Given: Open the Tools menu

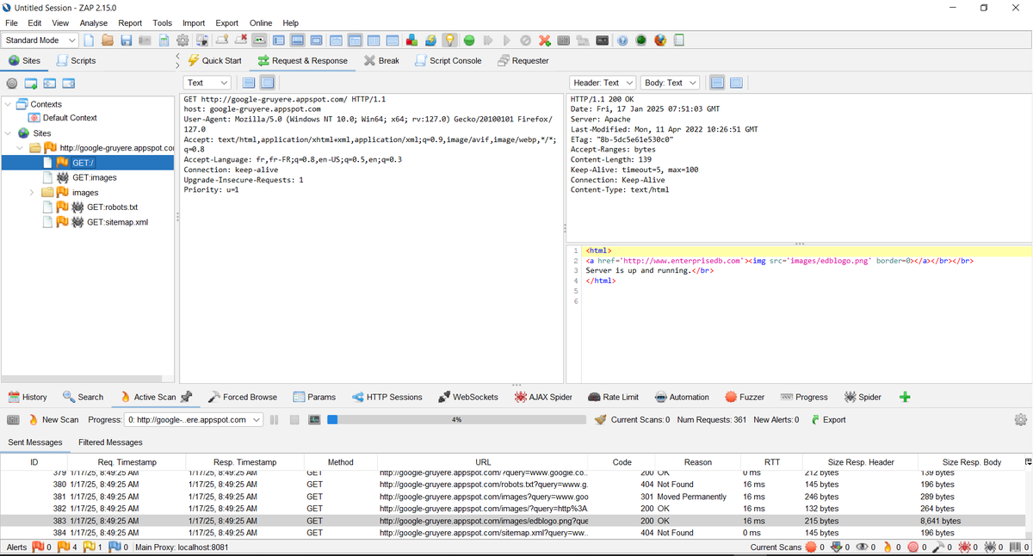Looking at the screenshot, I should click(x=163, y=23).
